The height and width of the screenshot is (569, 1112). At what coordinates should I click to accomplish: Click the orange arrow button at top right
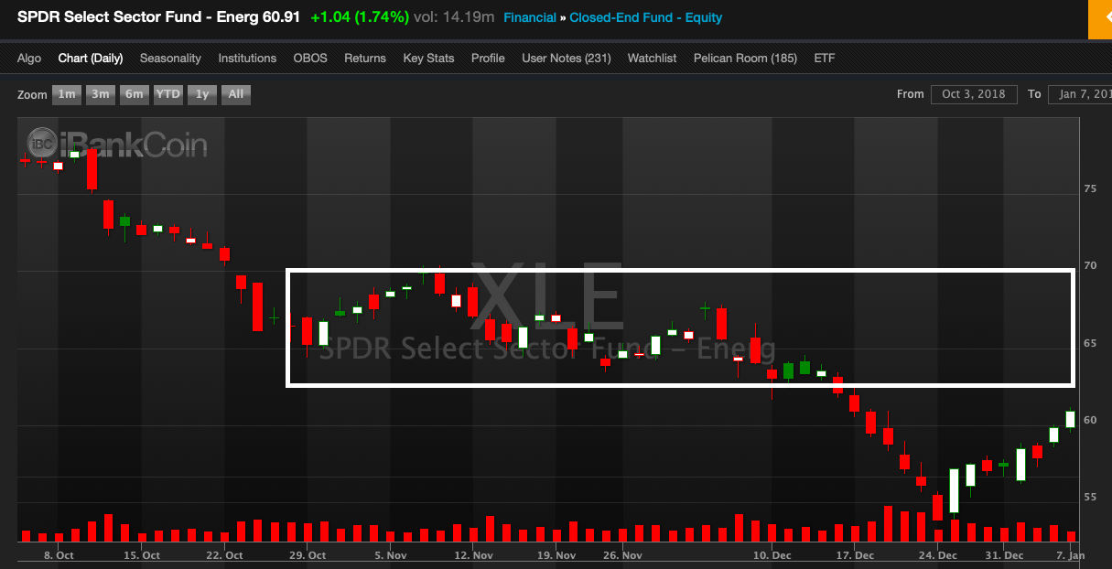(x=1099, y=19)
